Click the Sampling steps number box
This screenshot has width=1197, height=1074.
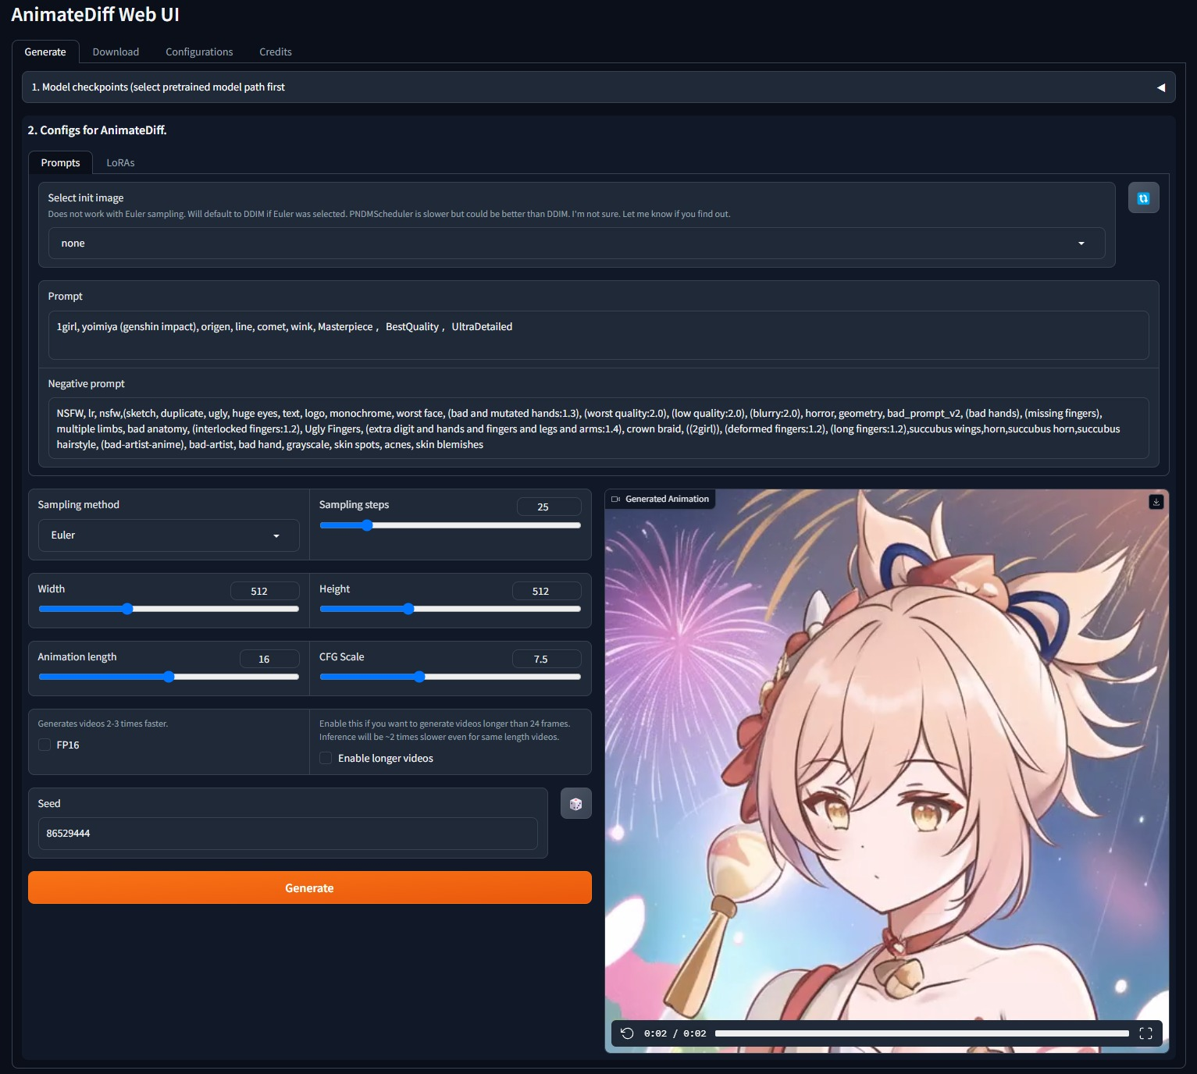[549, 507]
